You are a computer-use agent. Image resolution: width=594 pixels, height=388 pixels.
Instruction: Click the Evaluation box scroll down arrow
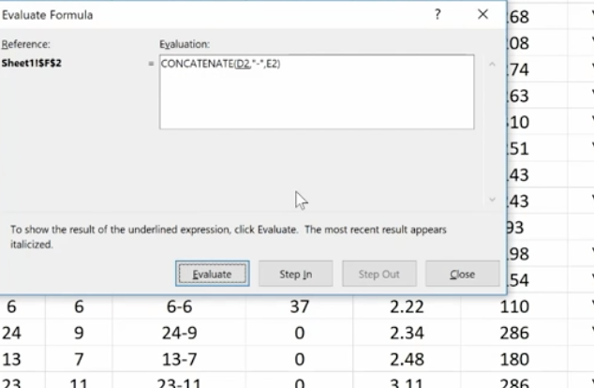(491, 199)
